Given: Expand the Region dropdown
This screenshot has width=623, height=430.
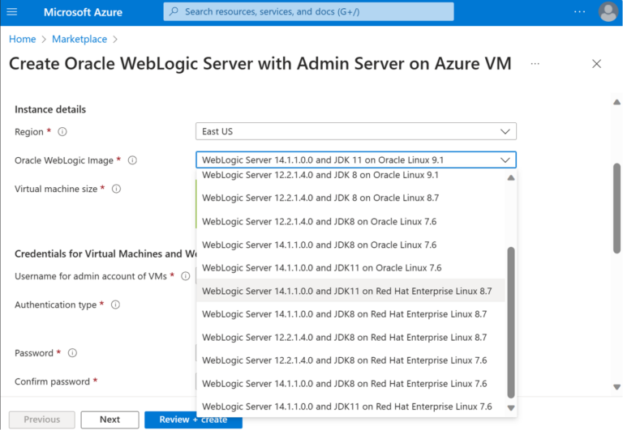Looking at the screenshot, I should 355,131.
